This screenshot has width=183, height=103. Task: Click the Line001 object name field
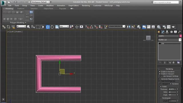[x=168, y=36]
